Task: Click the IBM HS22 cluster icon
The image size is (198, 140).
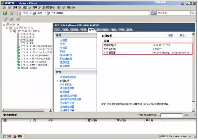Action: coord(15,31)
